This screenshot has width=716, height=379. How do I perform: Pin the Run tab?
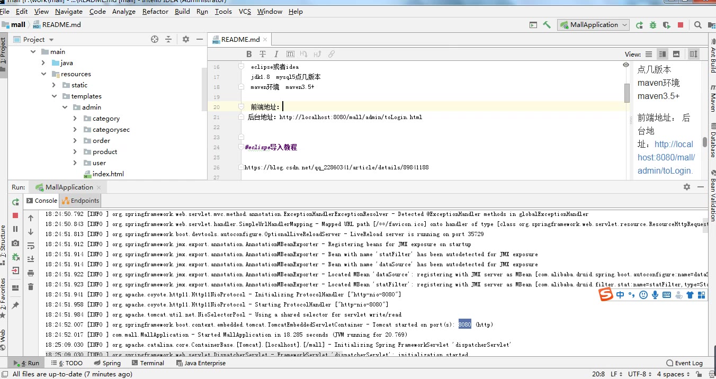(15, 305)
